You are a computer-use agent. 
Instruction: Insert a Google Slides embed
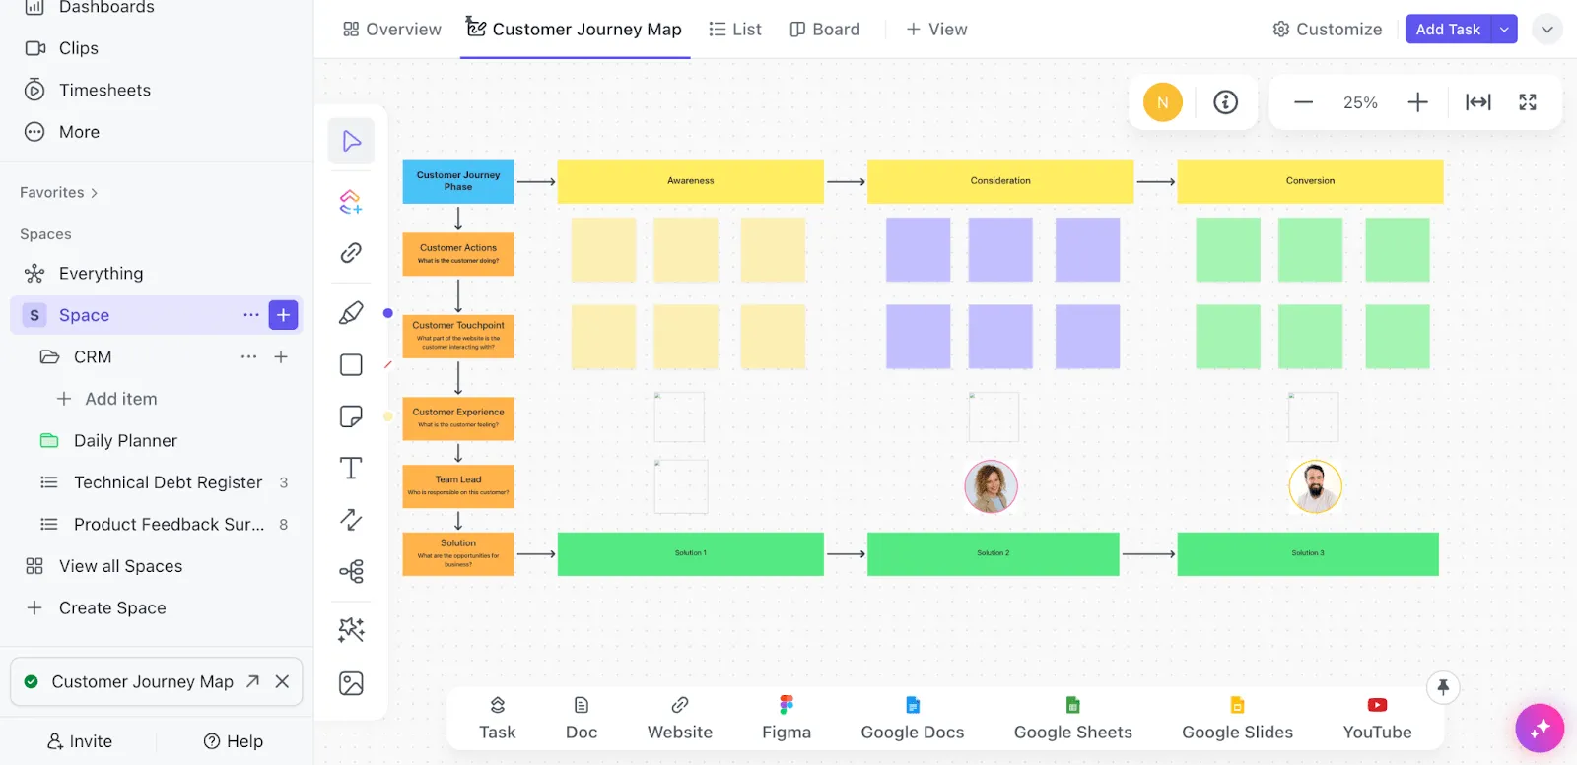pos(1238,718)
